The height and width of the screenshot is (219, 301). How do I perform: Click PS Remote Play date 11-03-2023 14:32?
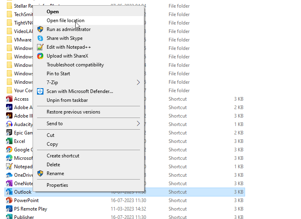point(128,209)
